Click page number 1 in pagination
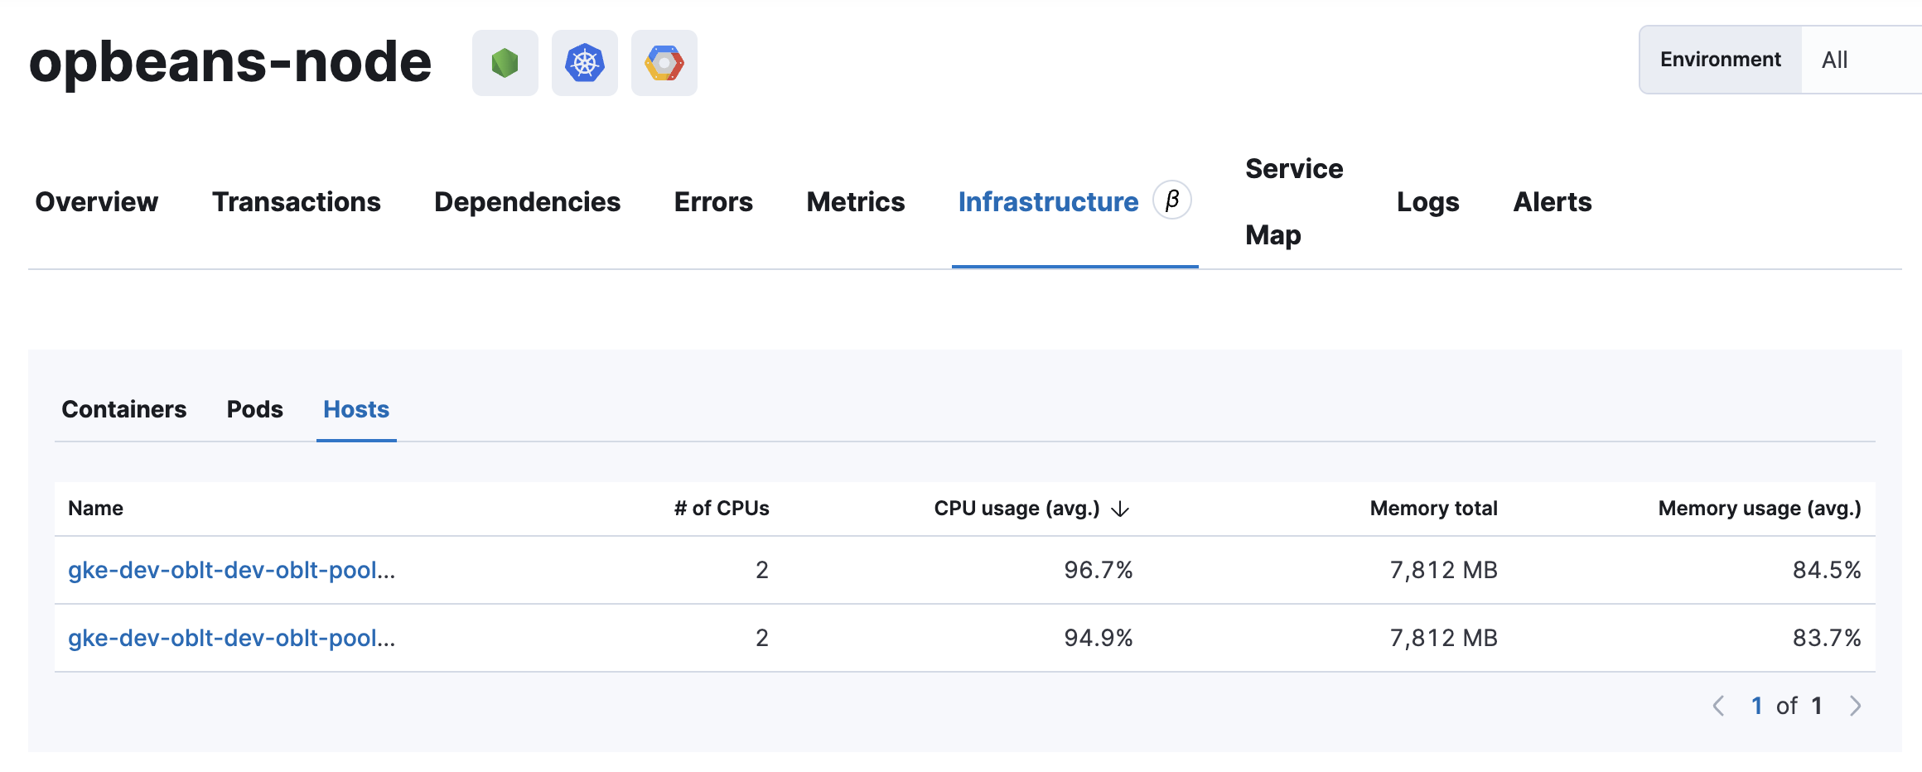The image size is (1922, 772). [1757, 705]
